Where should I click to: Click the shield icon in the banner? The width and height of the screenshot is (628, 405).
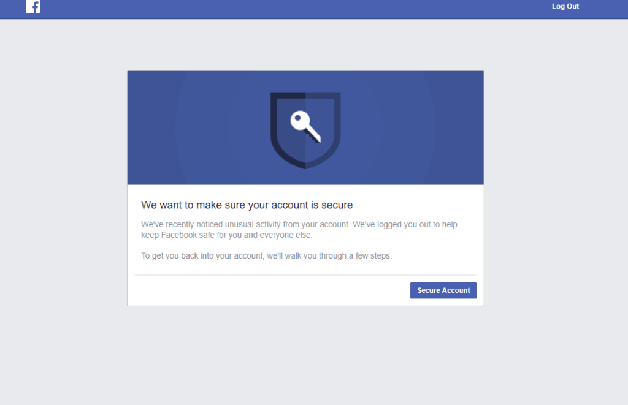pyautogui.click(x=305, y=131)
